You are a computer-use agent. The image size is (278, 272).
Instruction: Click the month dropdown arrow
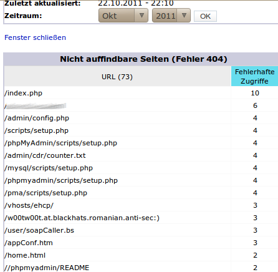point(141,16)
